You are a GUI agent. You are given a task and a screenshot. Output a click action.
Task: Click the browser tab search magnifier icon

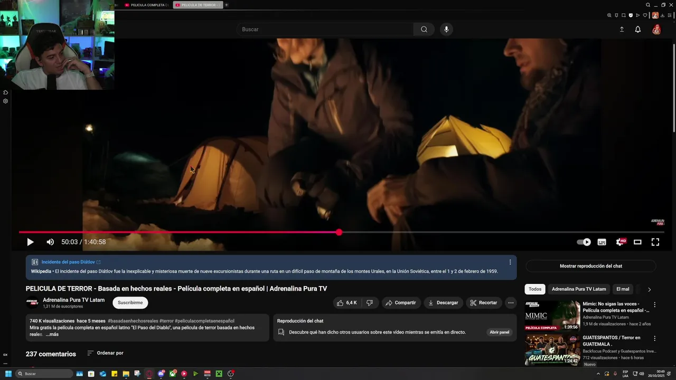click(648, 5)
